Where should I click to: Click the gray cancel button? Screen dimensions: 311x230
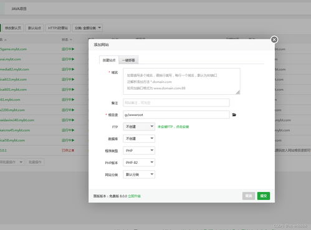point(249,196)
